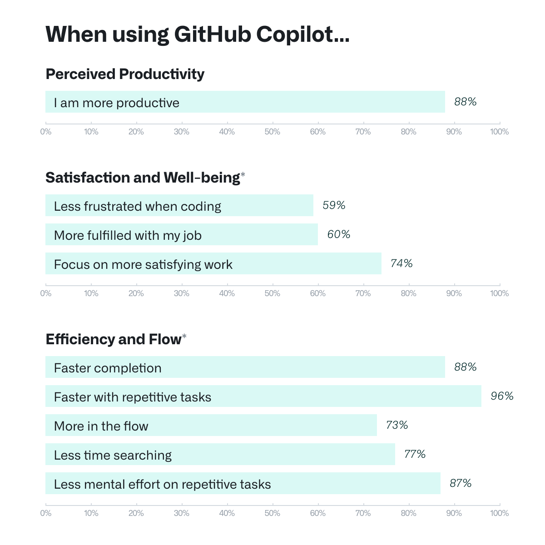Select the Efficiency and Flow heading

pos(114,339)
